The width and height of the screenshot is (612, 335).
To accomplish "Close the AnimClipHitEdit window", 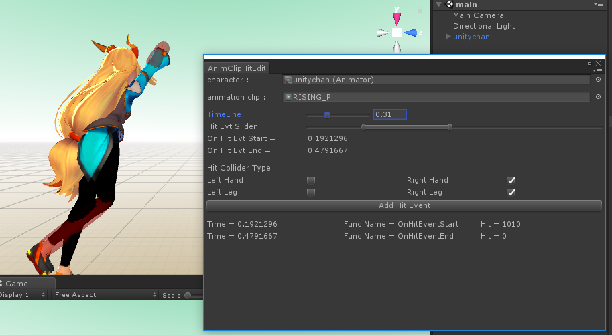I will pyautogui.click(x=599, y=63).
